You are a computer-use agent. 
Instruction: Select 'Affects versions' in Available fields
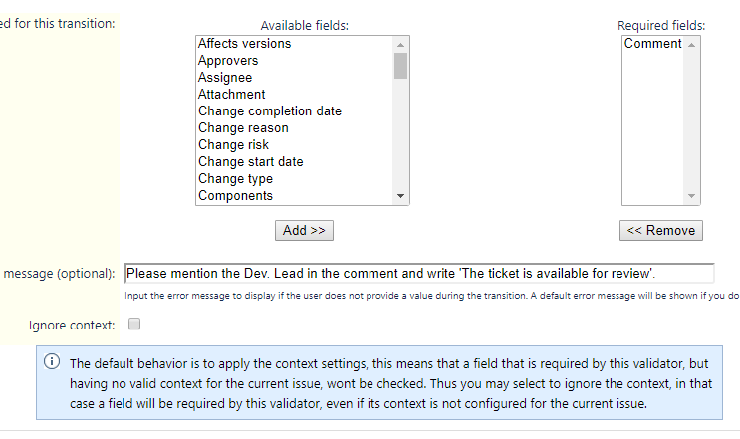[x=295, y=44]
